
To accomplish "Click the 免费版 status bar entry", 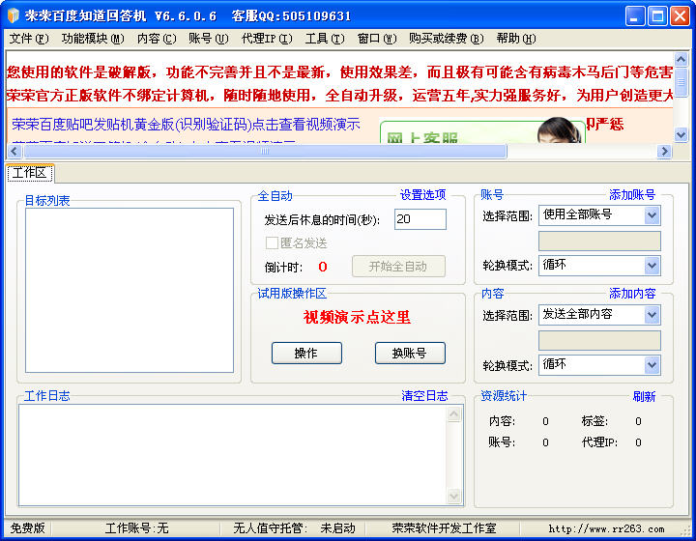I will point(27,528).
